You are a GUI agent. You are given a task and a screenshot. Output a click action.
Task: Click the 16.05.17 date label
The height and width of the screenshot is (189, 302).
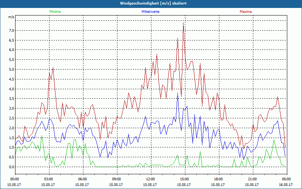[x=286, y=184]
